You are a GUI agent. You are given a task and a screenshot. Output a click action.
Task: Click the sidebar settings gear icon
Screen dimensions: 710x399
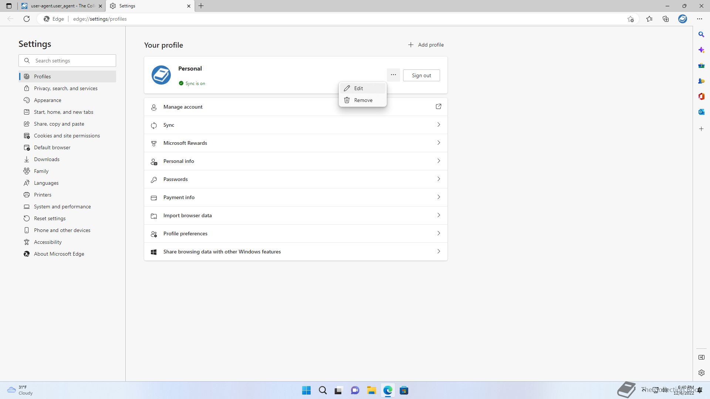pyautogui.click(x=701, y=373)
